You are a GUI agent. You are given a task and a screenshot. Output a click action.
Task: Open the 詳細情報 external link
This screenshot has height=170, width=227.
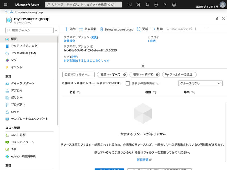(144, 160)
